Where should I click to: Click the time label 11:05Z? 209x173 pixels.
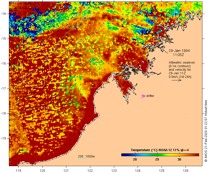pyautogui.click(x=178, y=55)
